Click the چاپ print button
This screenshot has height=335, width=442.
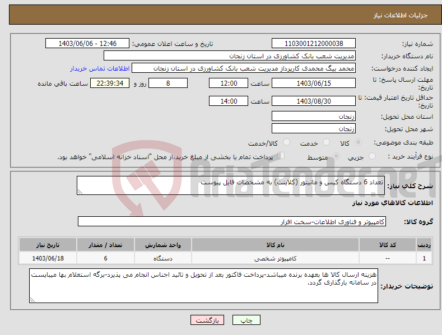(x=246, y=320)
